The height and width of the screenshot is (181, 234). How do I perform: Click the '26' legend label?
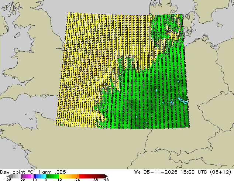point(78,180)
